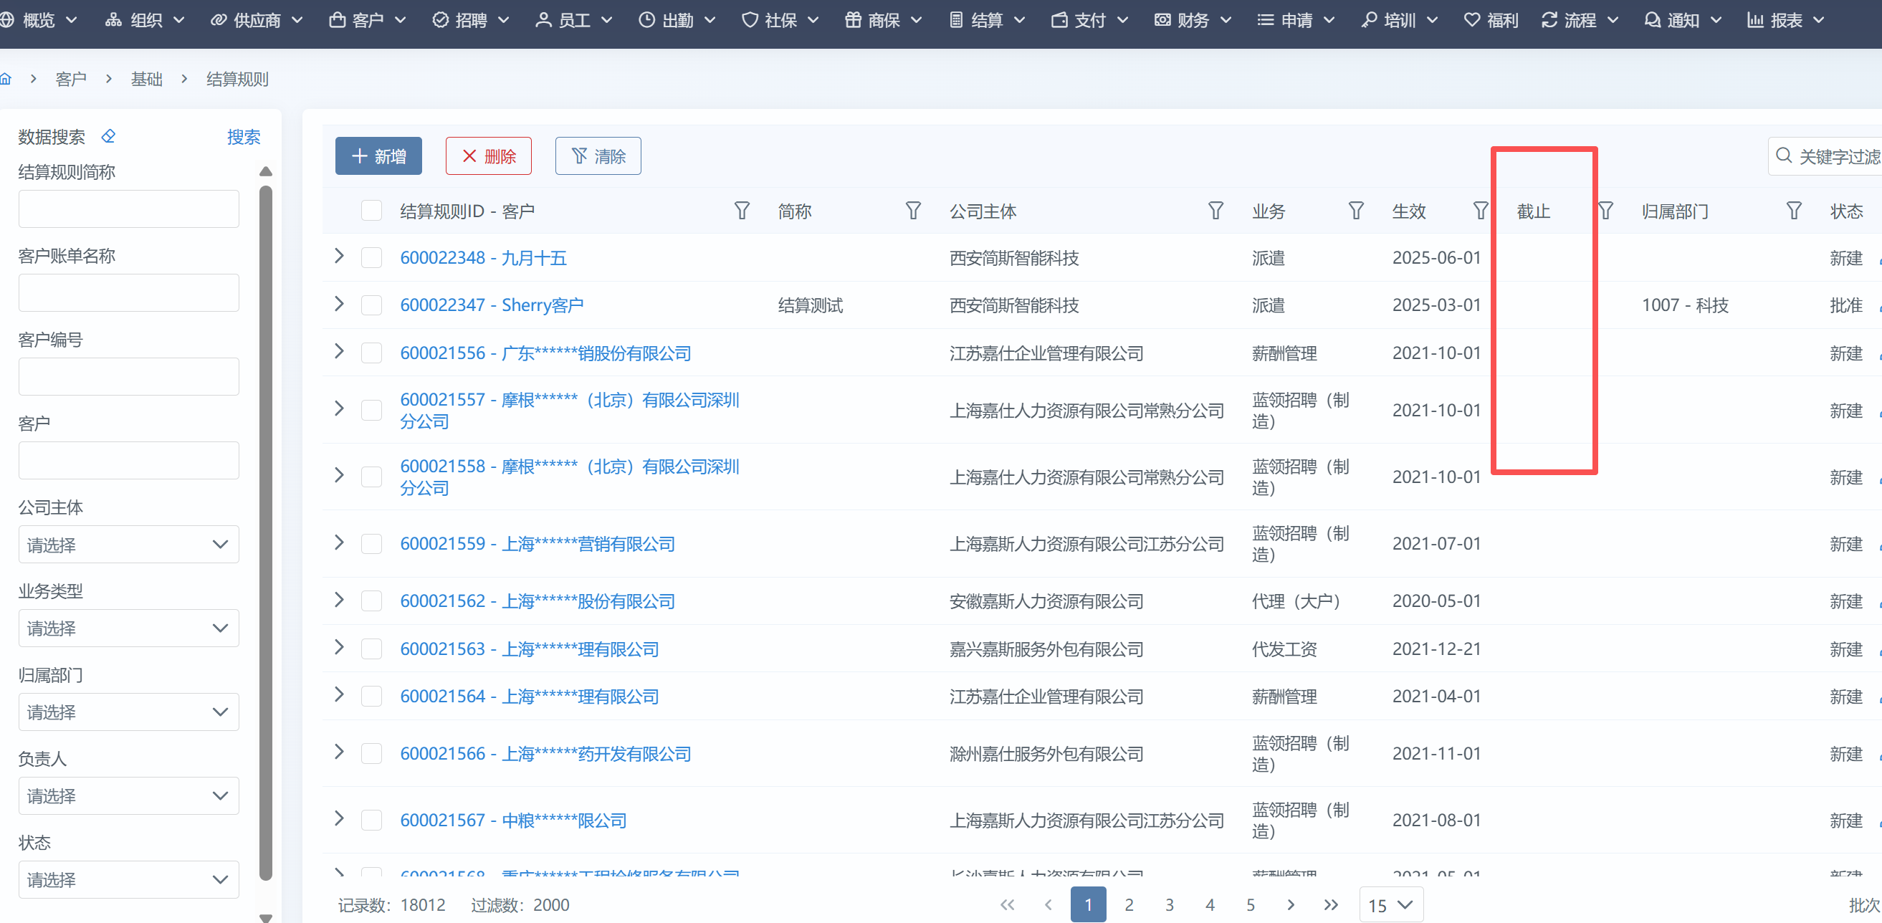The image size is (1882, 923).
Task: Click next page arrow in pagination
Action: (x=1290, y=905)
